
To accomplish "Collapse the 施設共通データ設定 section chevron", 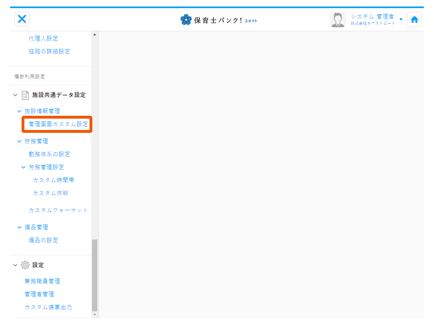I will click(x=15, y=95).
